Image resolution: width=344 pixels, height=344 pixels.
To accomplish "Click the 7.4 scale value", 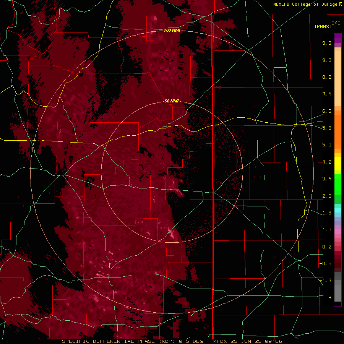I will 327,94.
